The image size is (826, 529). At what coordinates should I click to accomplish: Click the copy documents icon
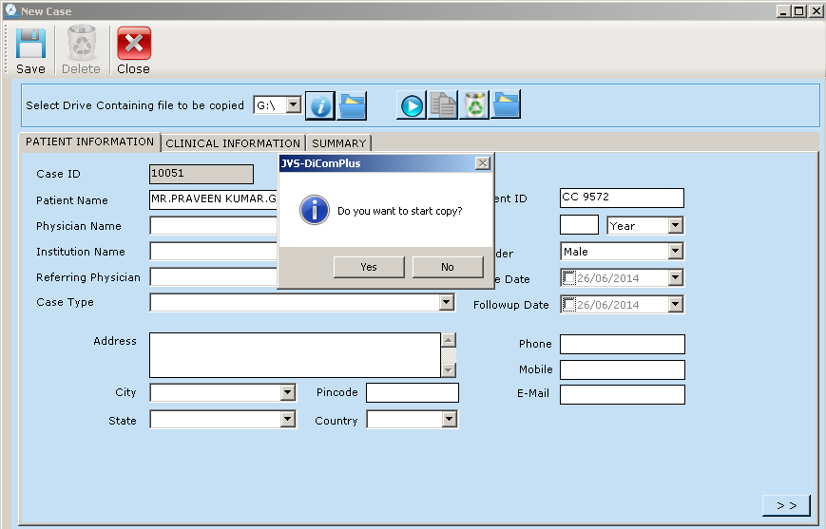pos(443,105)
